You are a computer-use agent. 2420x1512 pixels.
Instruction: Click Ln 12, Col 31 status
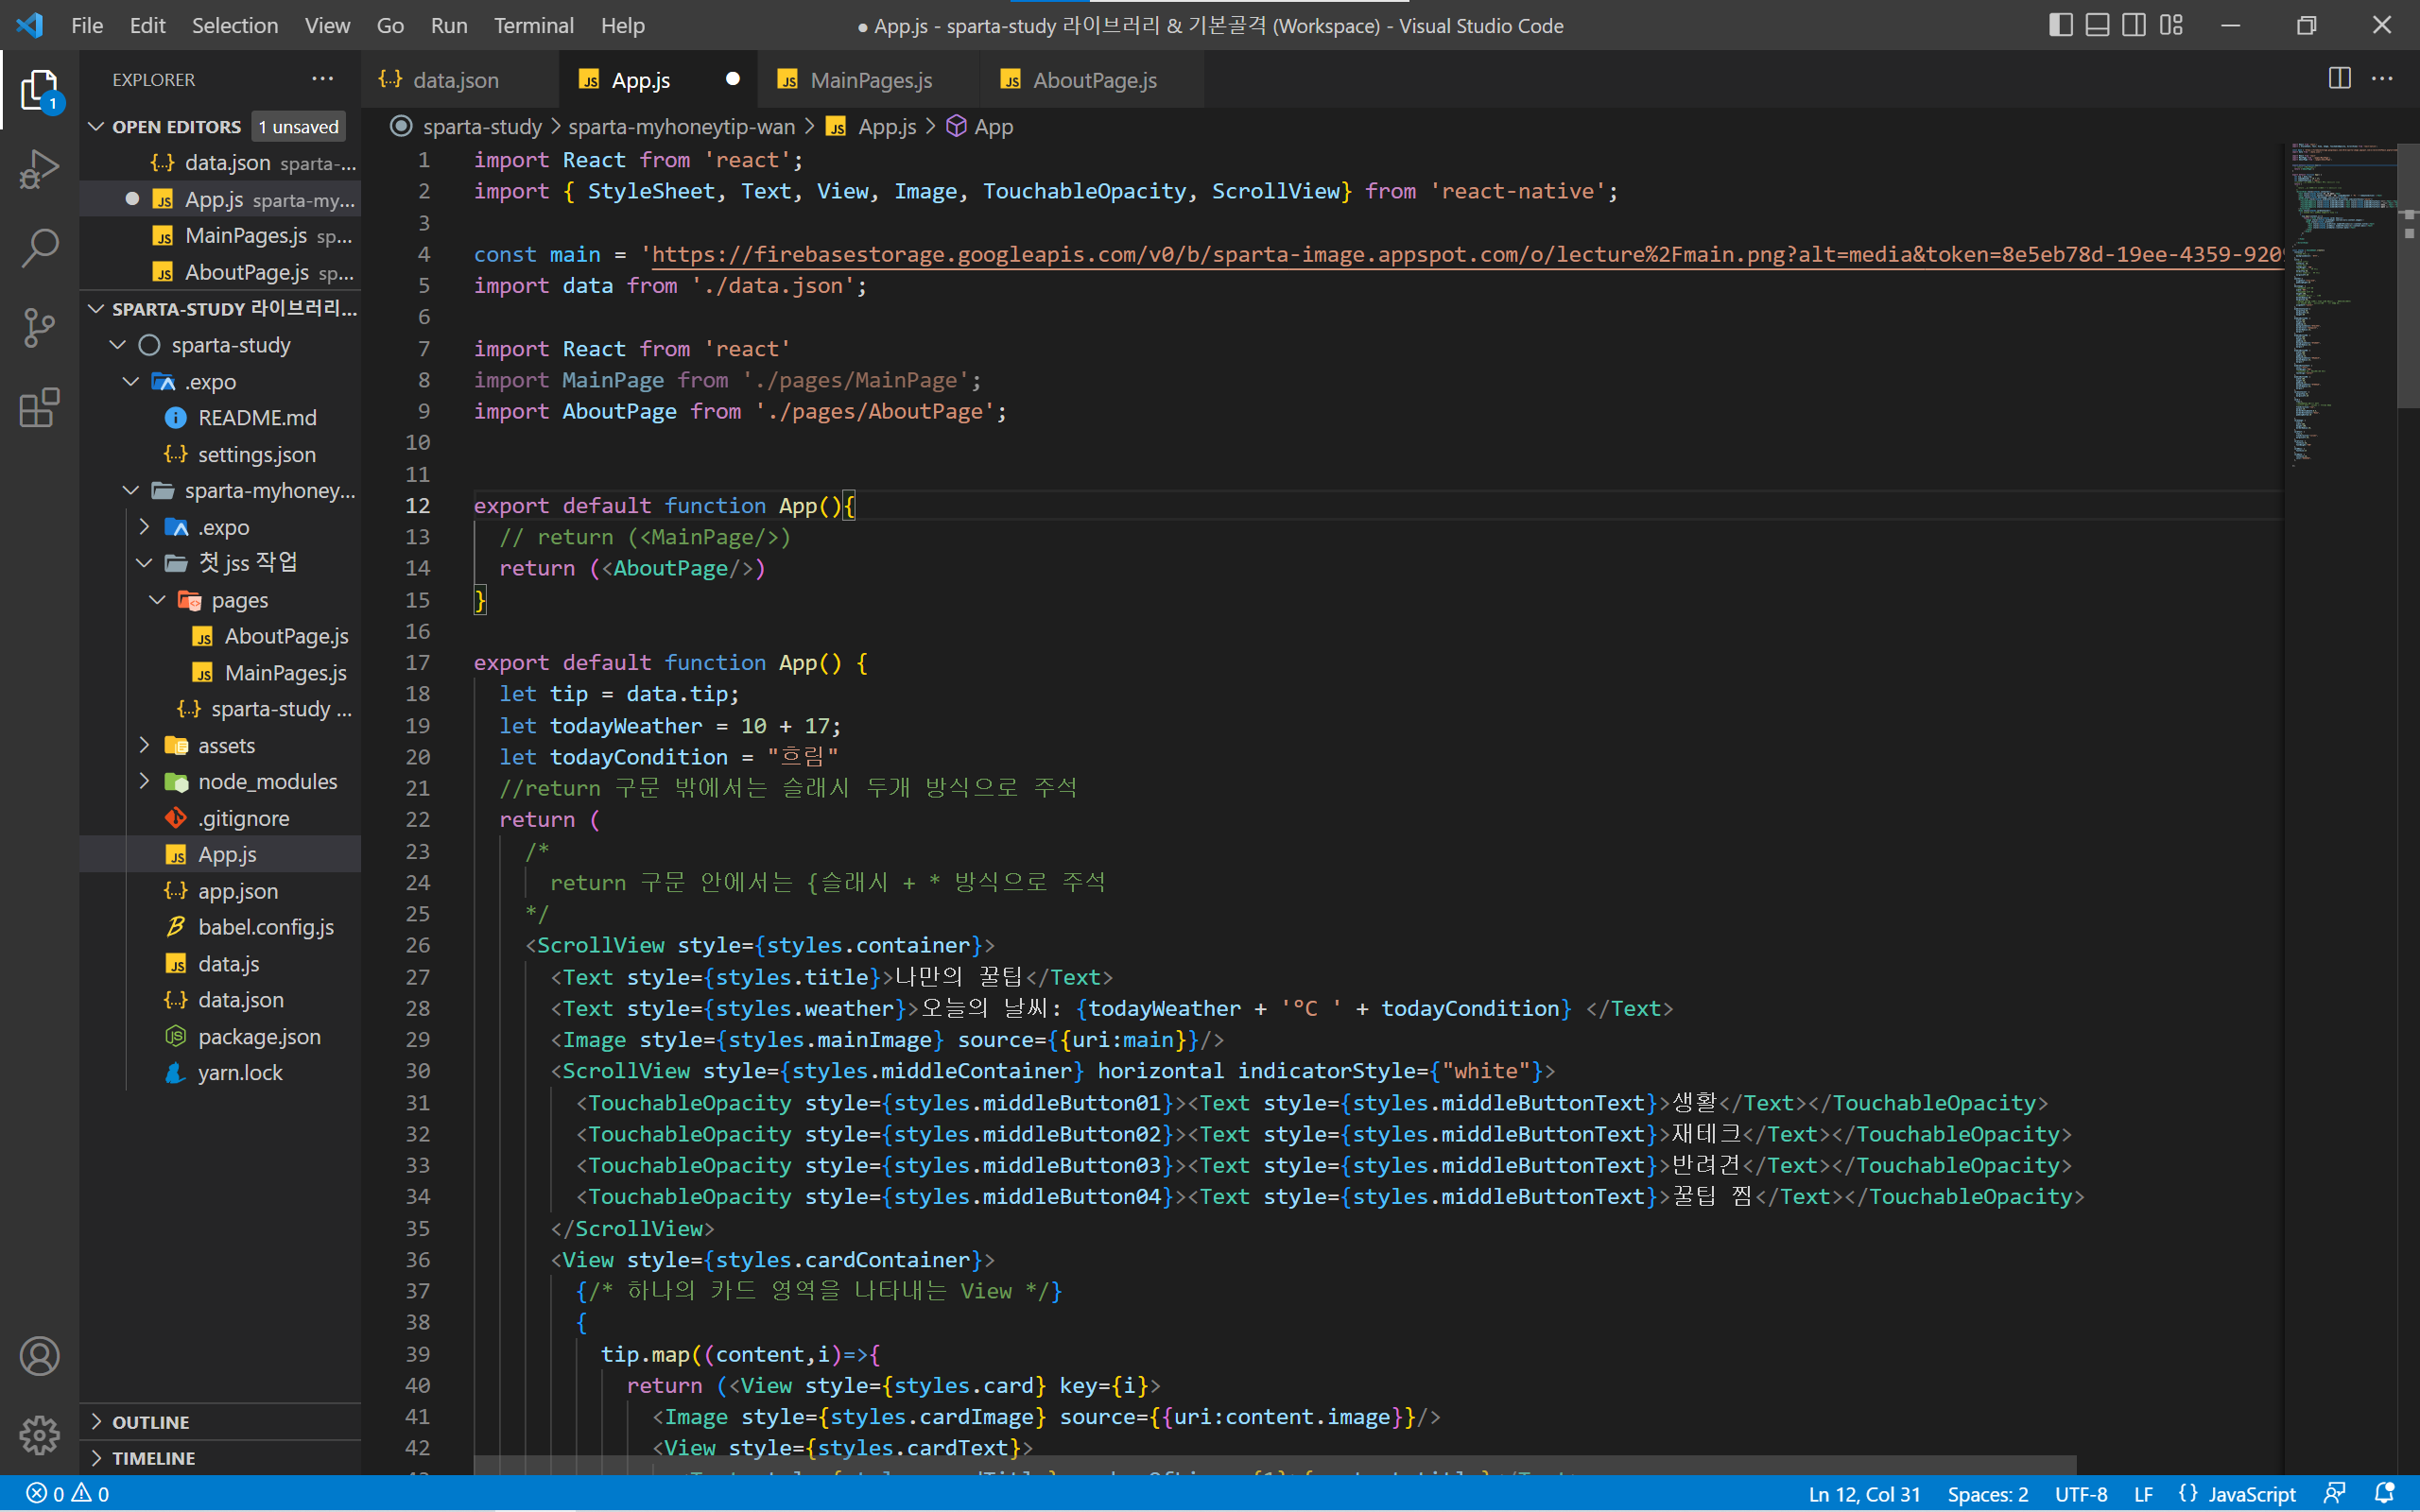coord(1864,1494)
